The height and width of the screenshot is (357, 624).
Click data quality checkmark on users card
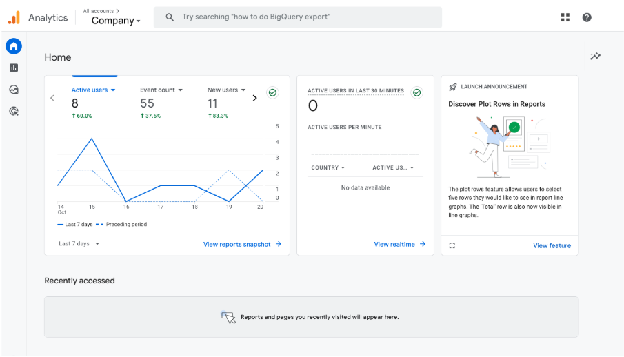(272, 93)
